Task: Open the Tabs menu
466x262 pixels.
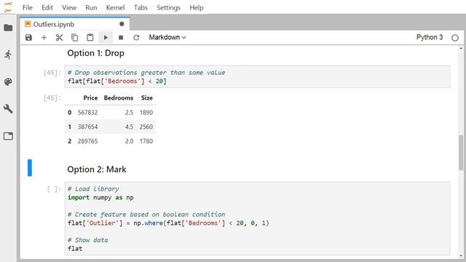Action: 141,7
